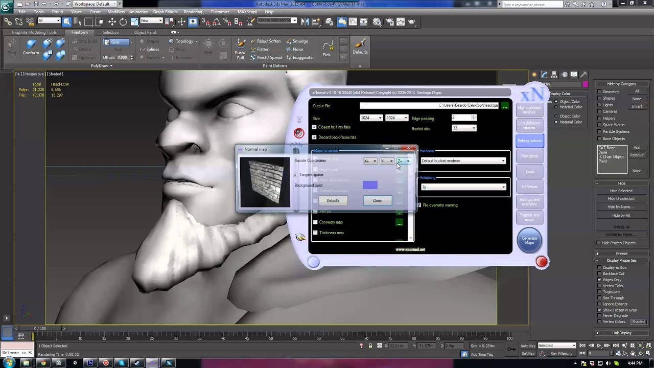Toggle Hide Frozen Objects checkbox
The width and height of the screenshot is (654, 368).
coord(599,243)
